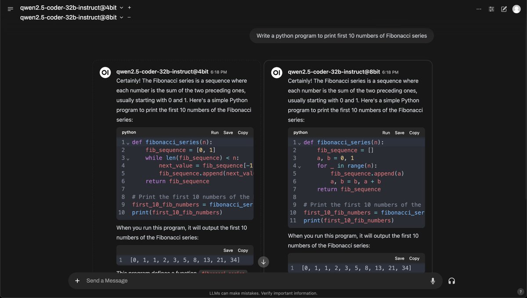Viewport: 527px width, 298px height.
Task: Click 'print(first_10_fib_numbers)' in 4bit code
Action: coord(177,212)
